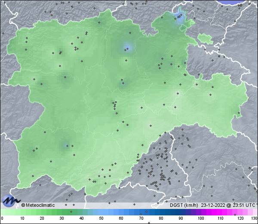Click the 100 value on the wind scale
258x224 pixels.
201,218
